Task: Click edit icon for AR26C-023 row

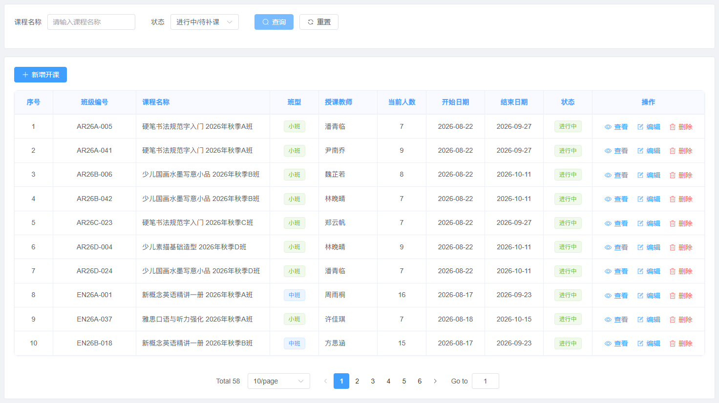Action: (640, 223)
